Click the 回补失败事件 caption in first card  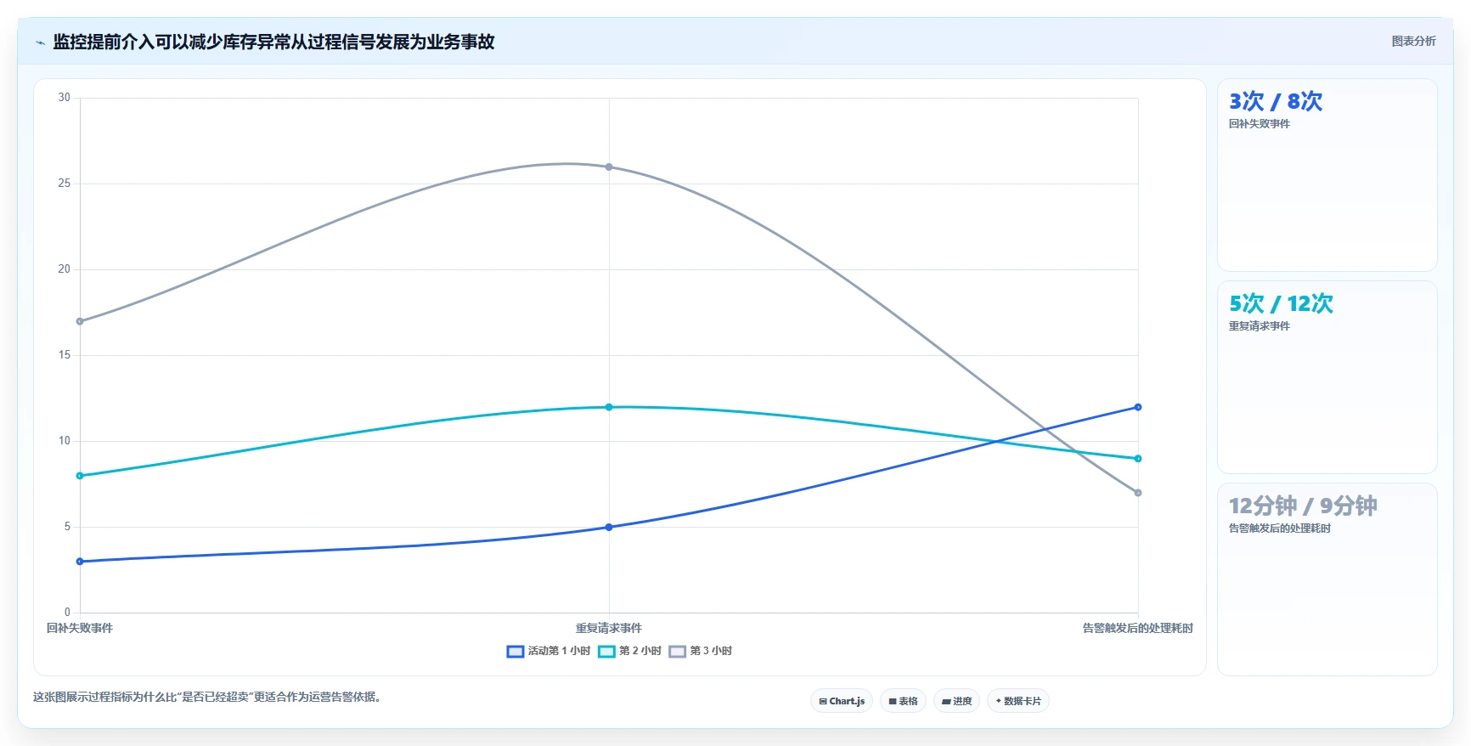(x=1260, y=124)
